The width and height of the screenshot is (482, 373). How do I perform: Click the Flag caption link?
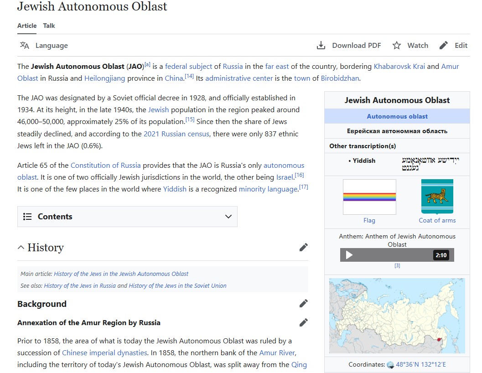click(369, 221)
